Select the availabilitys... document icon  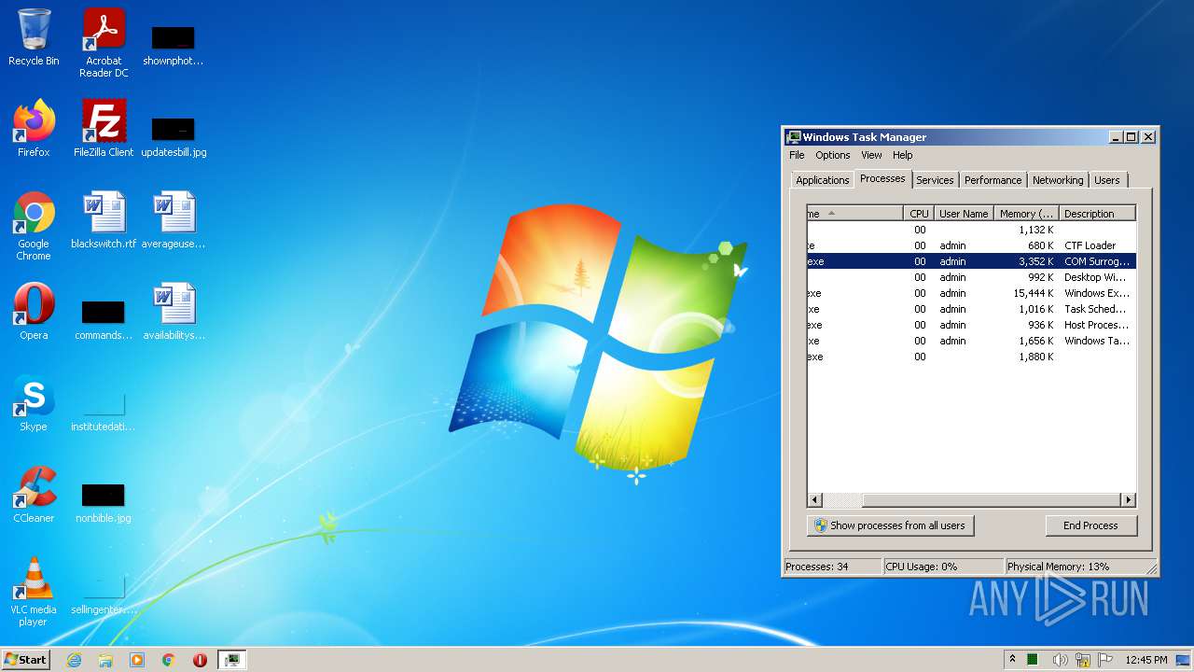pos(174,312)
